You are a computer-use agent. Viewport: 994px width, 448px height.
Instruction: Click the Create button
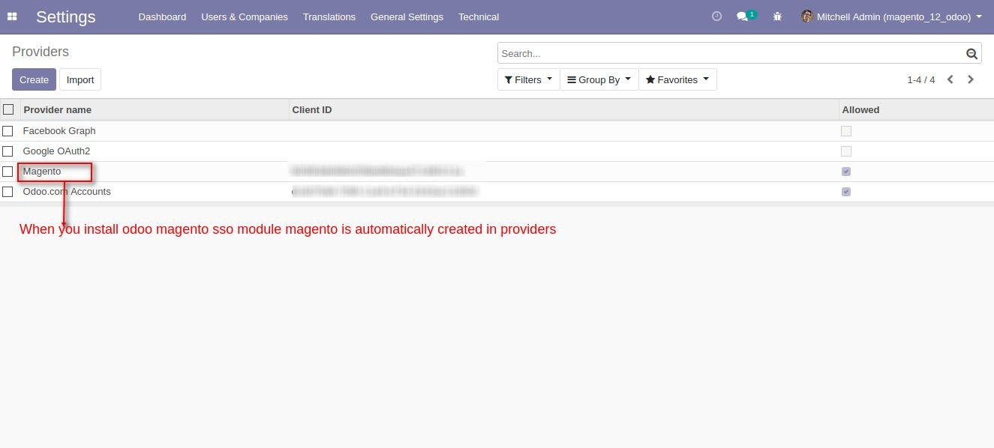click(34, 79)
